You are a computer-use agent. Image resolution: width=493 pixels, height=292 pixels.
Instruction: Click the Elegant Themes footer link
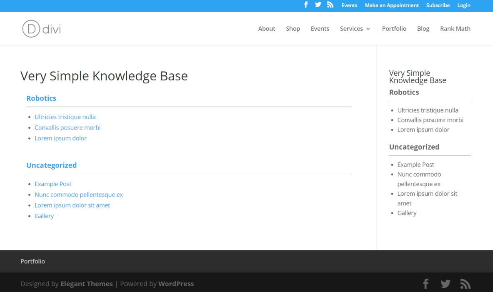coord(86,284)
